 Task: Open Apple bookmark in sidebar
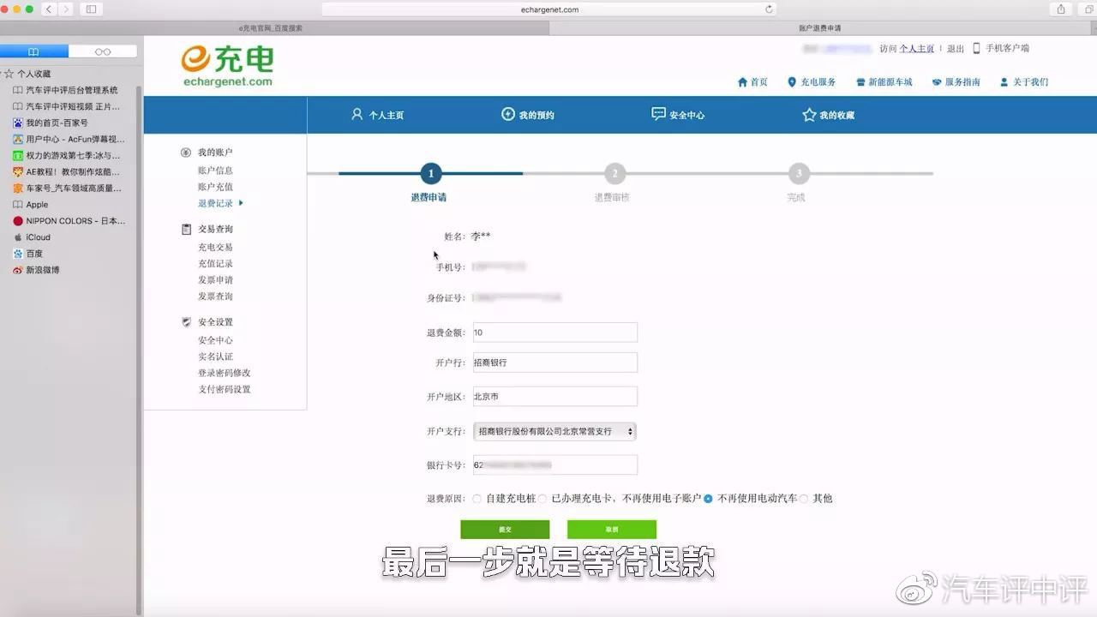click(37, 205)
